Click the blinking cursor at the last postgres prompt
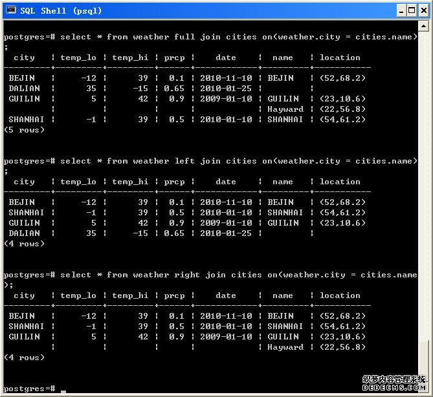This screenshot has width=433, height=397. [63, 391]
